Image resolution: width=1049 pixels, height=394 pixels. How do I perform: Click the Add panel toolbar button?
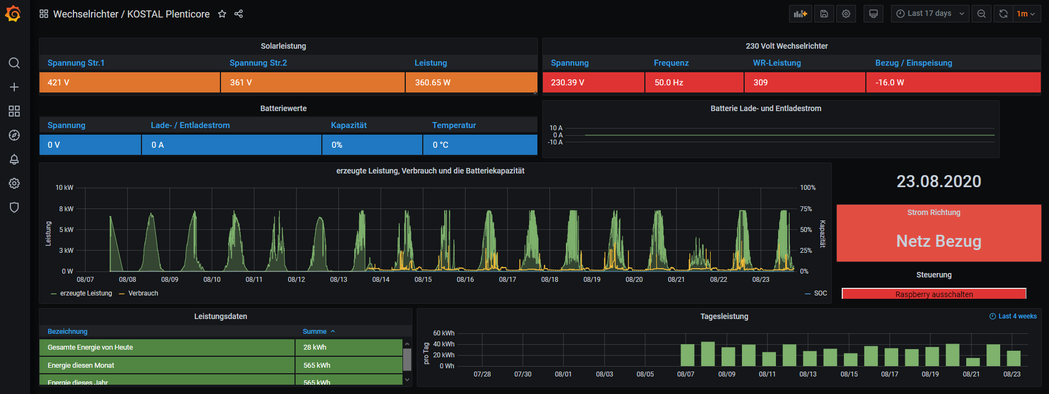coord(800,14)
